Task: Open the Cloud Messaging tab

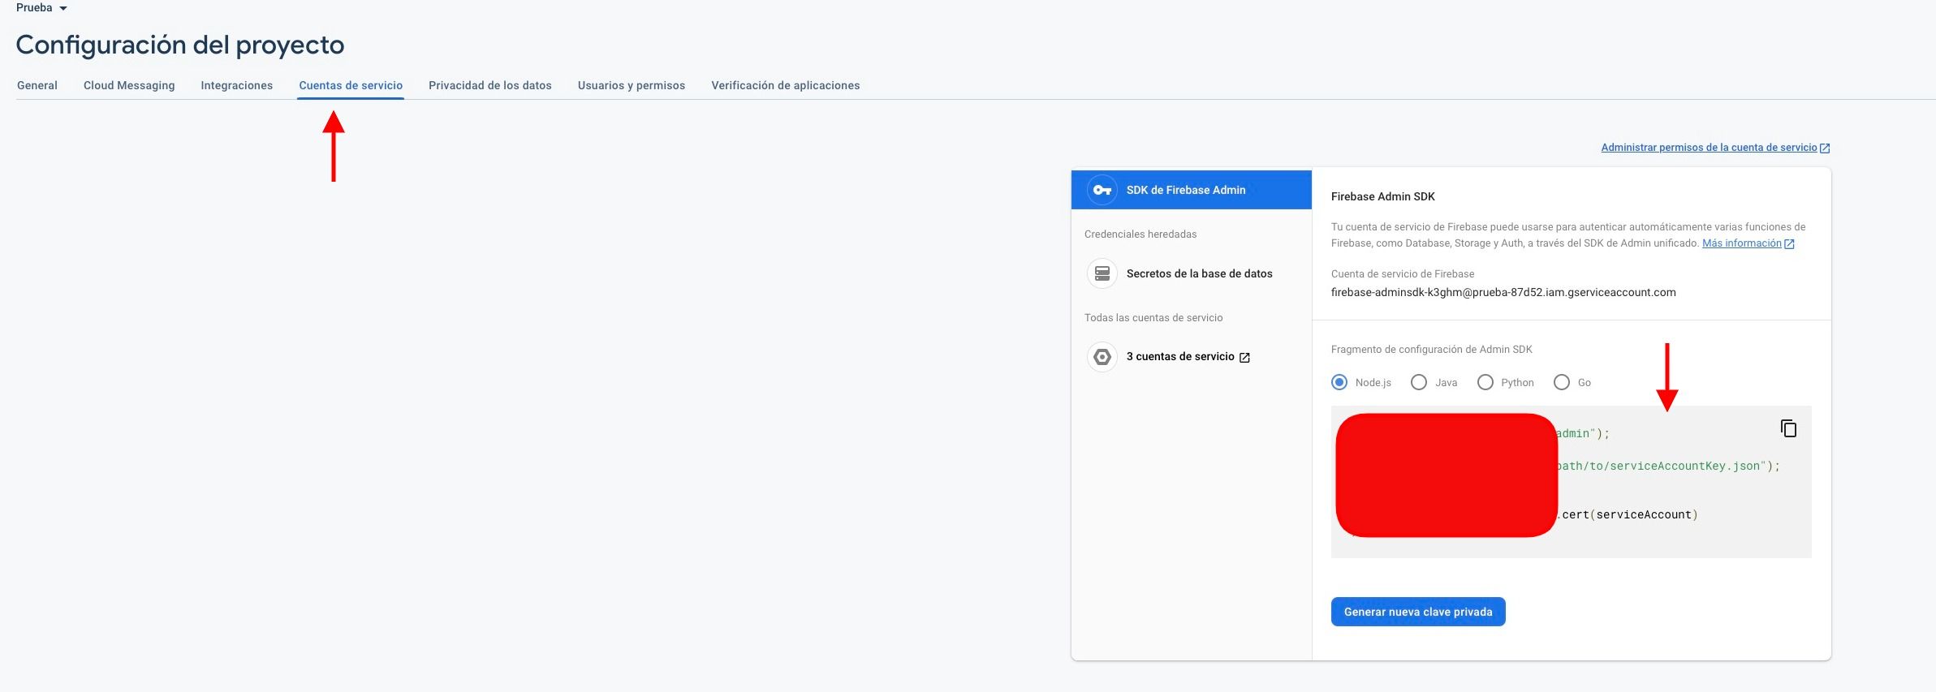Action: 129,85
